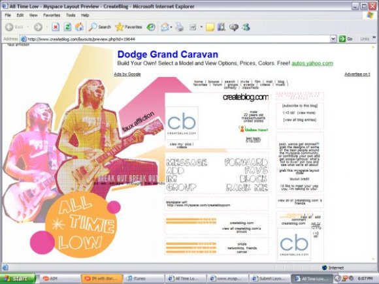The image size is (379, 284).
Task: Switch to Submit Layo... taskbar window
Action: [x=269, y=278]
